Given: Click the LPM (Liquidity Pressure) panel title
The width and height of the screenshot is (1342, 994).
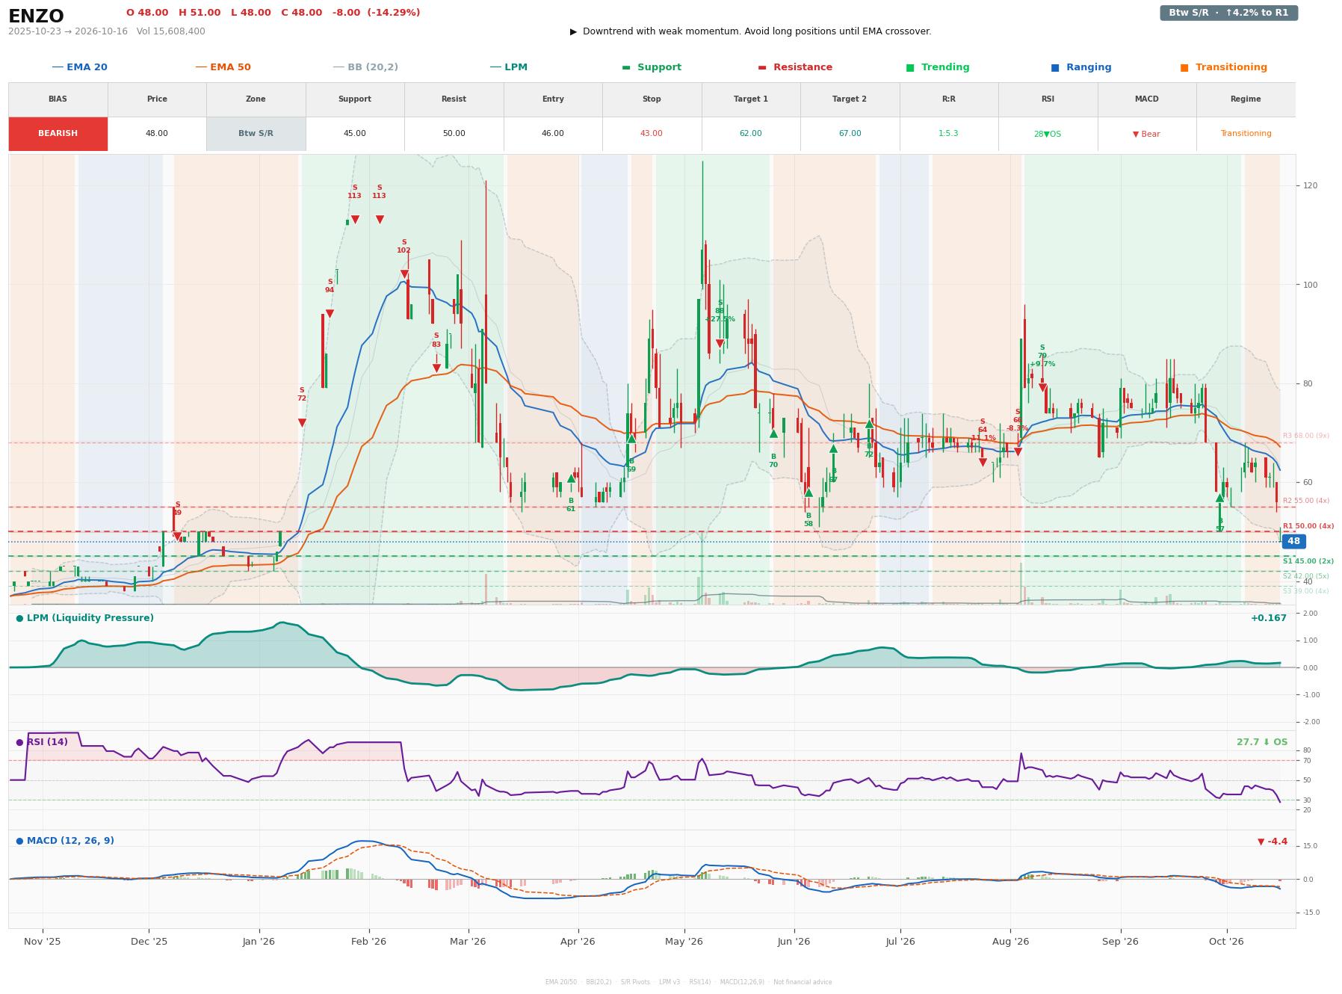Looking at the screenshot, I should tap(85, 618).
